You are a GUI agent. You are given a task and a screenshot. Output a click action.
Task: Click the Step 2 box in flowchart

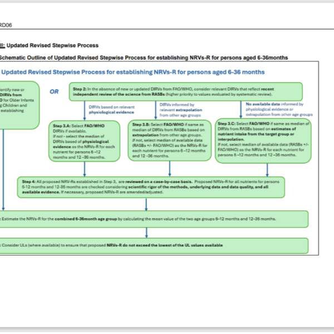coord(186,91)
